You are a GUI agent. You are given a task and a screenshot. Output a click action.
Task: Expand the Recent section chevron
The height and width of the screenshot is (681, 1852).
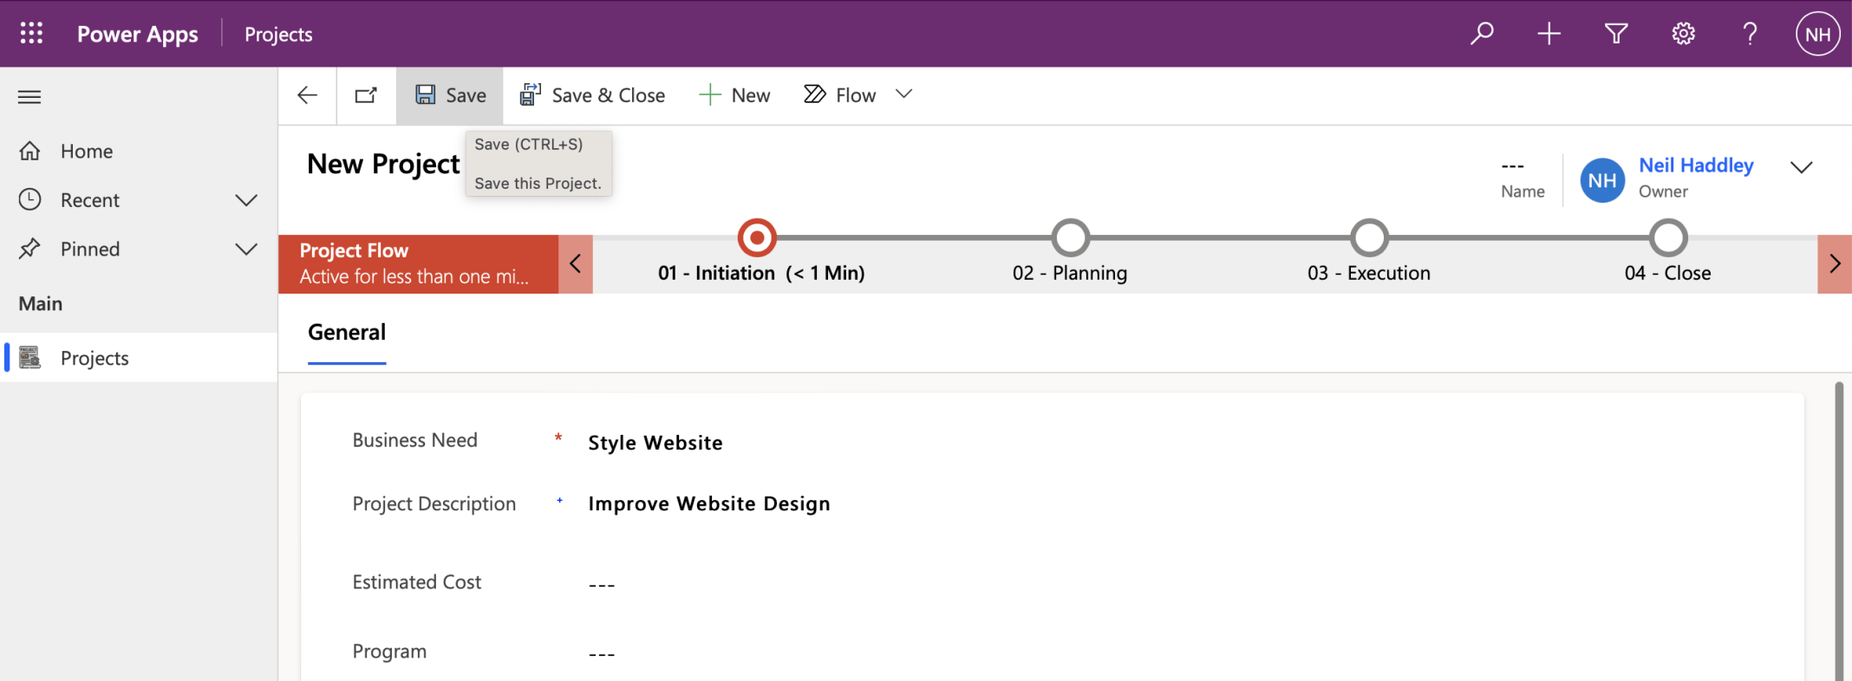pos(246,200)
